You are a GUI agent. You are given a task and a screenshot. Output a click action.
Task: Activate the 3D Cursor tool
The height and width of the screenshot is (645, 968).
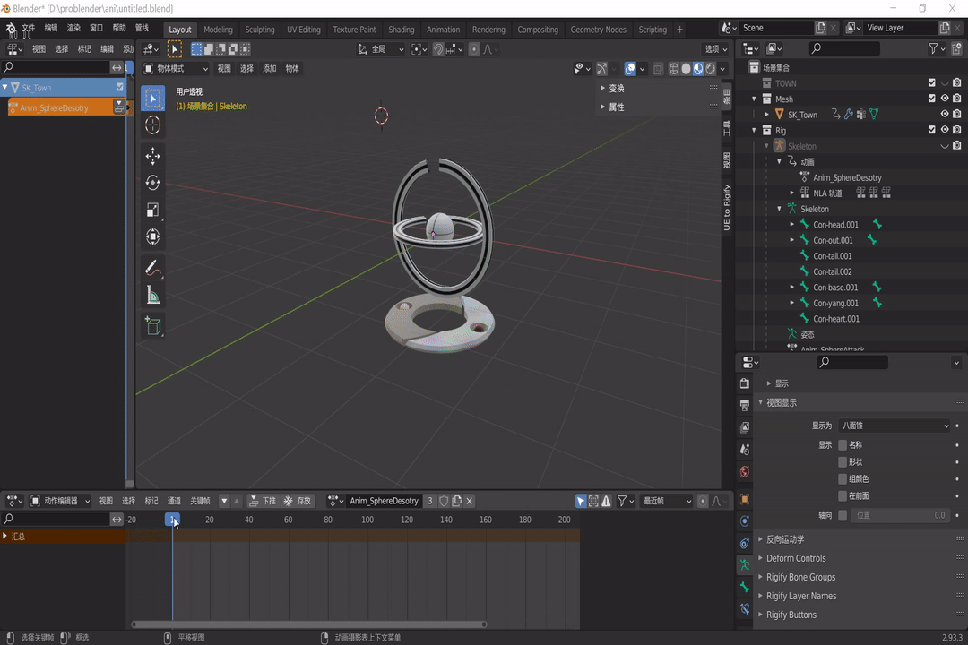tap(152, 125)
